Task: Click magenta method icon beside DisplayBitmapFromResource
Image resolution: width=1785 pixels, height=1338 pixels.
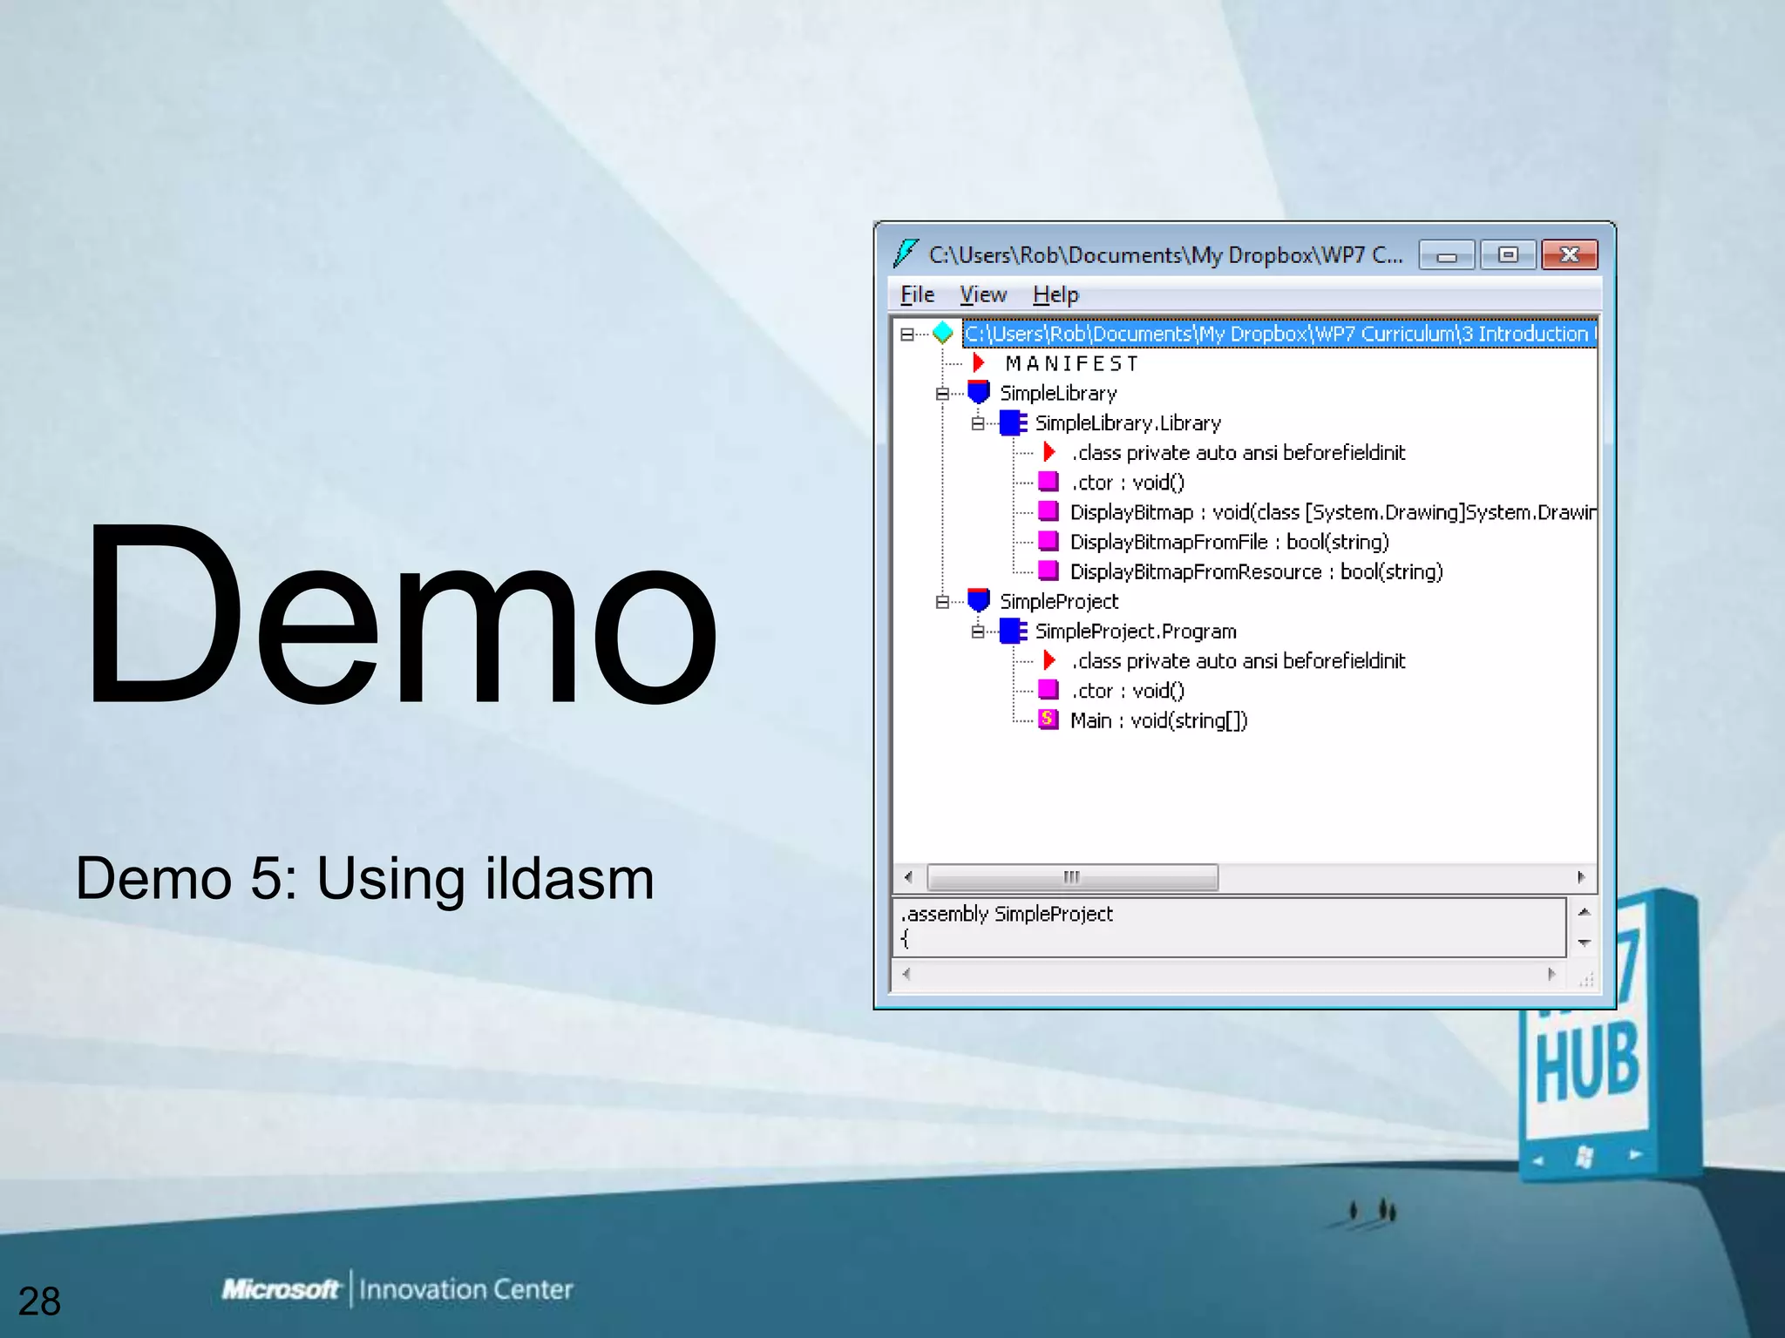Action: coord(1049,571)
